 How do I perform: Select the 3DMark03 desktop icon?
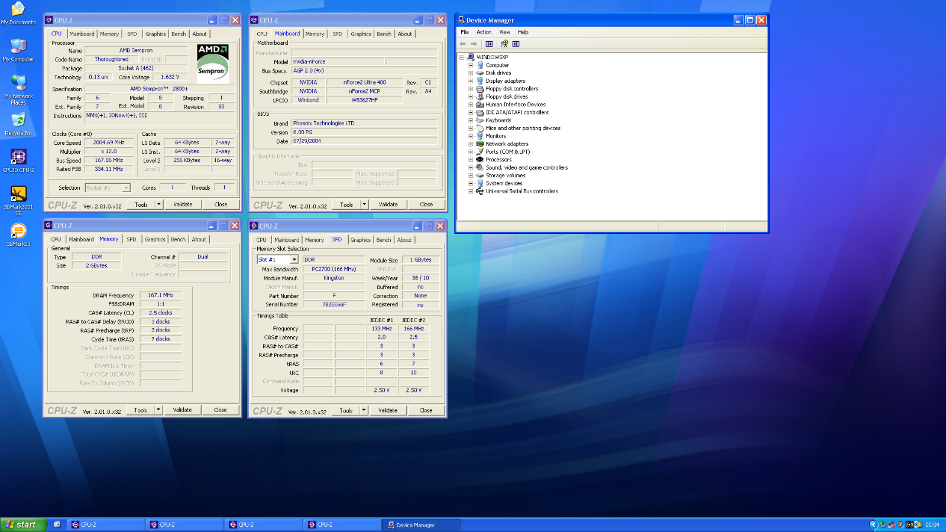pos(18,231)
